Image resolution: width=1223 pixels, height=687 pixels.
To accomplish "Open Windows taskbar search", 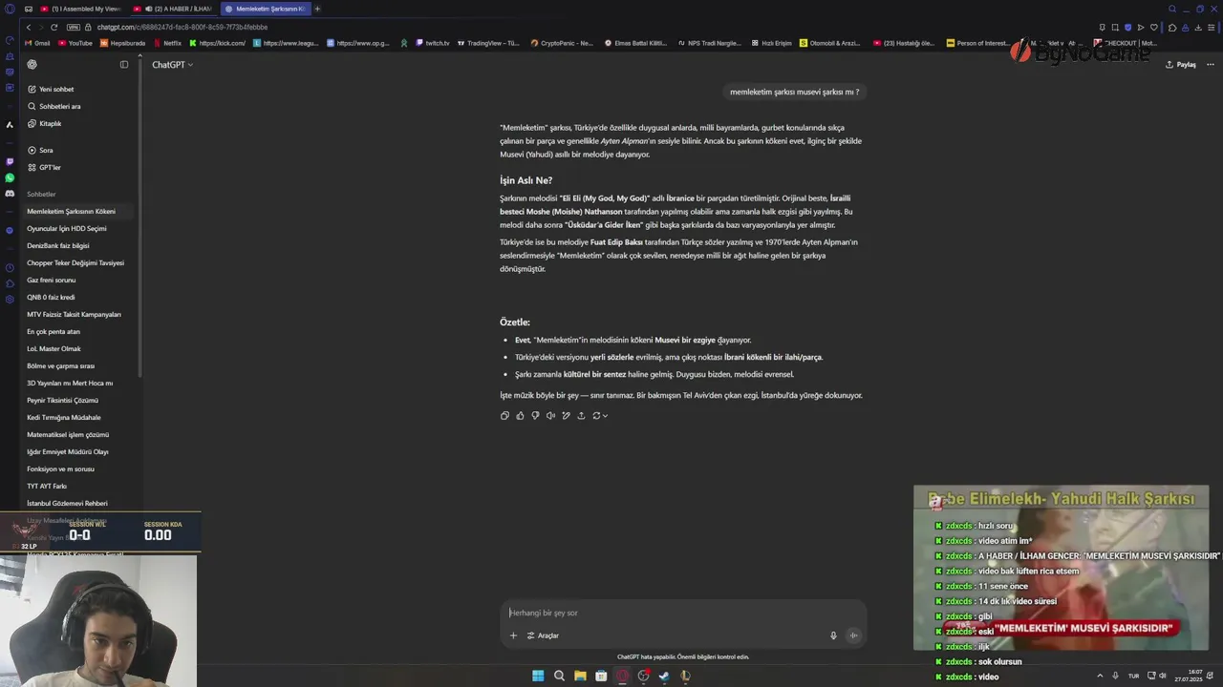I will (559, 676).
